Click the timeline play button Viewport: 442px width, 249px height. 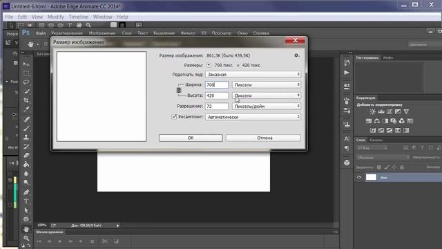tap(60, 241)
